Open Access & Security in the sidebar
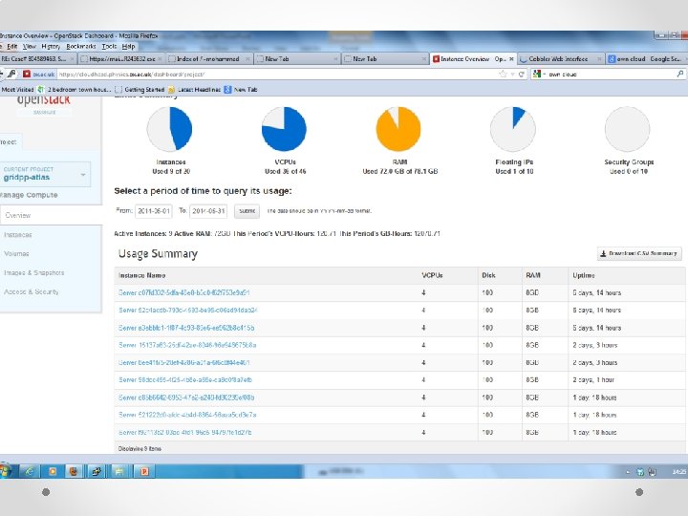 32,291
